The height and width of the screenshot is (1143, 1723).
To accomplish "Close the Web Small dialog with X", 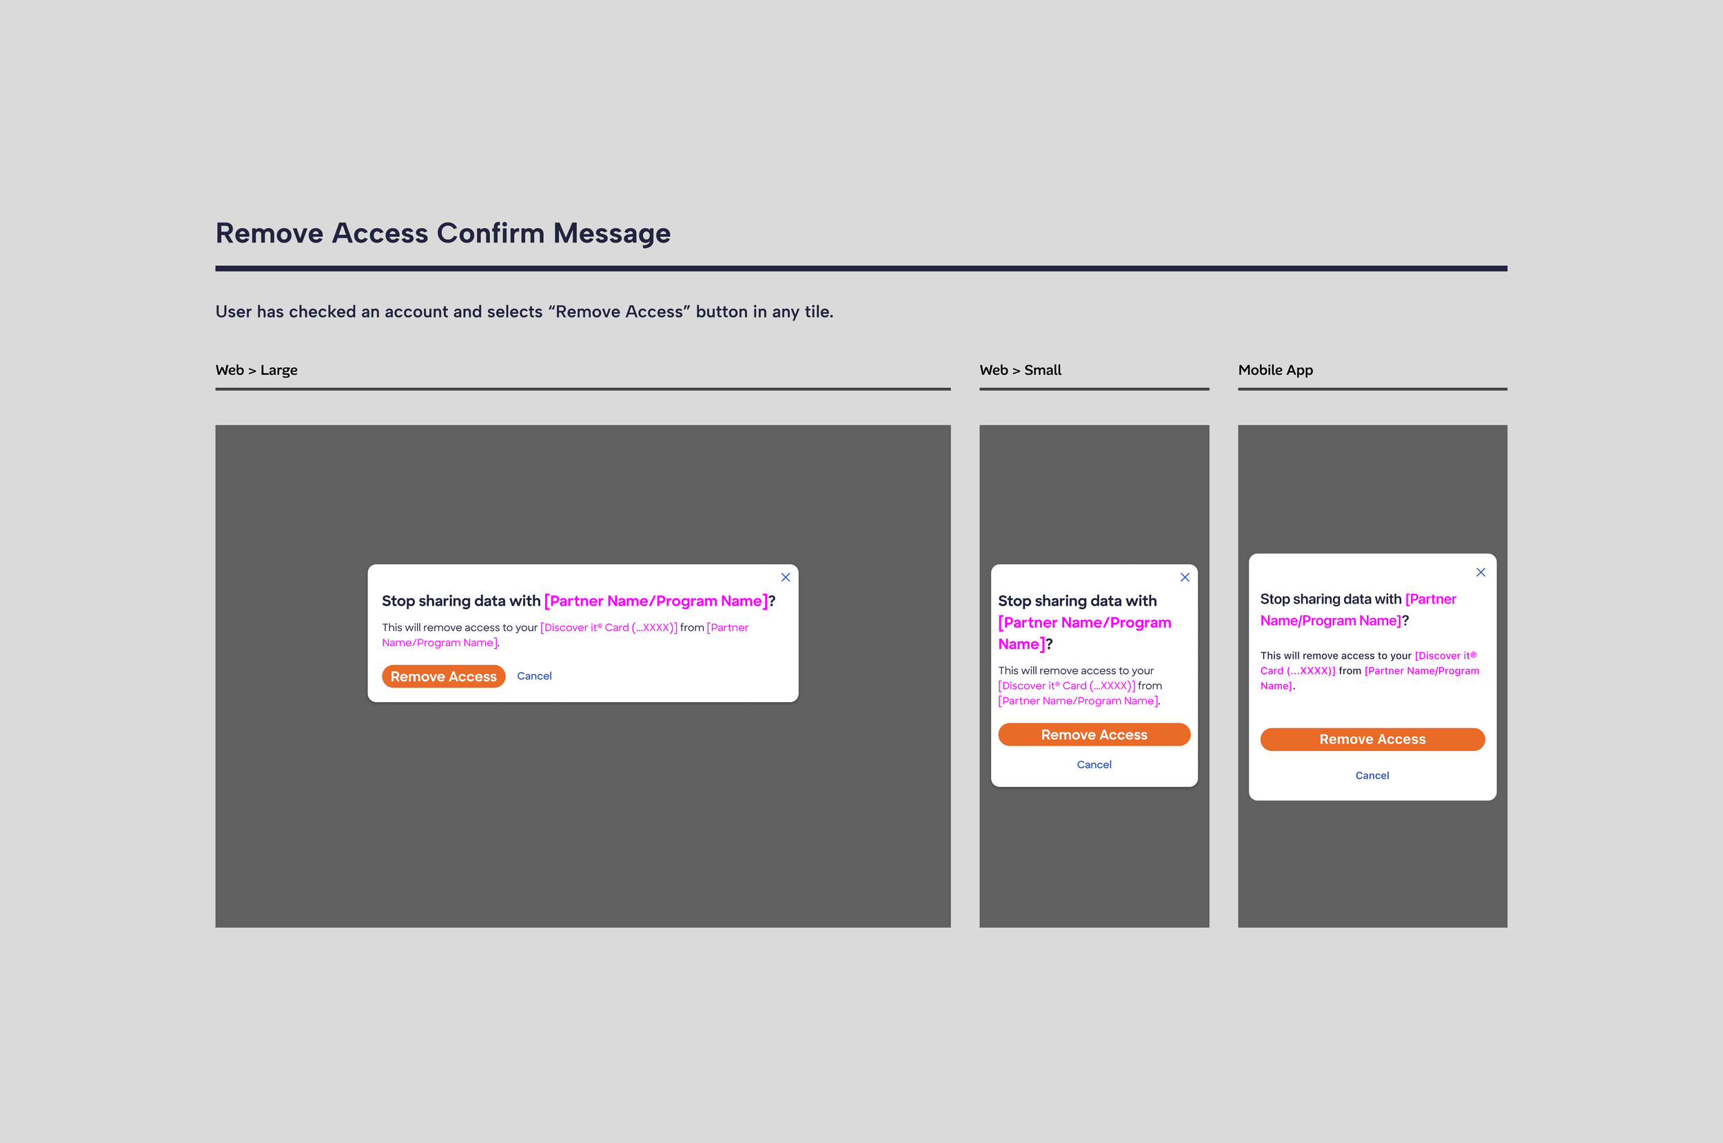I will point(1185,577).
